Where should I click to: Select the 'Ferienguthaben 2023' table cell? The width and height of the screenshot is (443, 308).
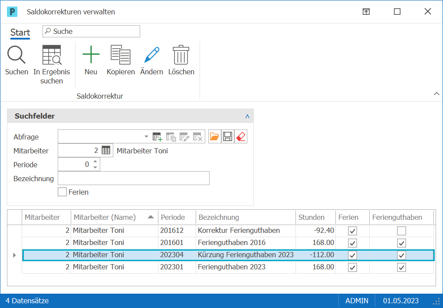[x=246, y=267]
